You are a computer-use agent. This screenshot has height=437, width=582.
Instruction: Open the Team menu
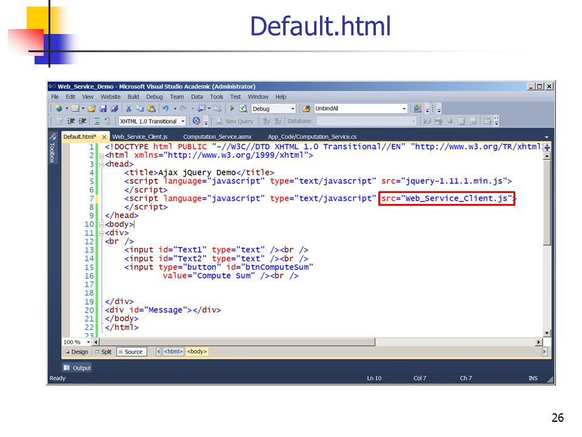177,97
